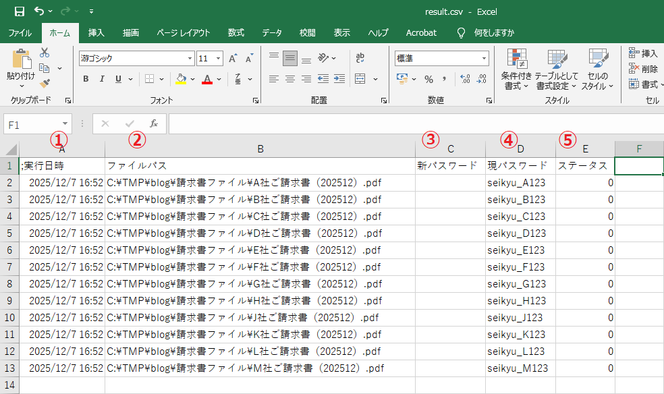
Task: Click the Wrap Text icon
Action: 360,58
